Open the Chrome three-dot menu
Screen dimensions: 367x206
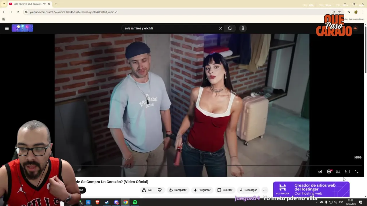pos(363,12)
